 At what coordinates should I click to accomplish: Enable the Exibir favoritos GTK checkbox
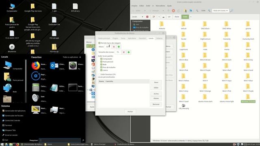click(99, 74)
